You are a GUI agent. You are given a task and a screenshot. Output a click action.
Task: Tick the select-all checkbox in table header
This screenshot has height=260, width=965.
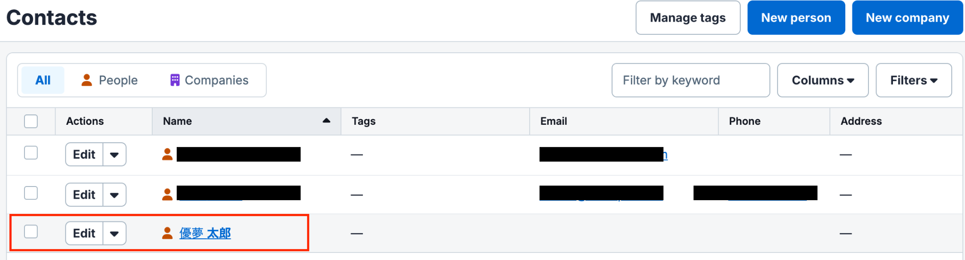31,121
